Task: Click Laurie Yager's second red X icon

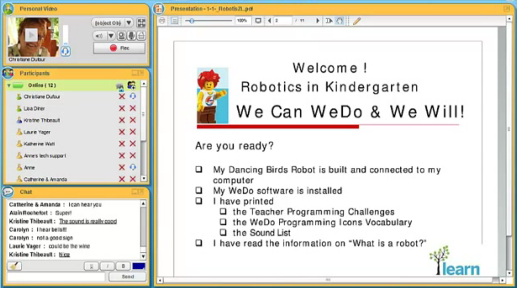Action: click(133, 132)
